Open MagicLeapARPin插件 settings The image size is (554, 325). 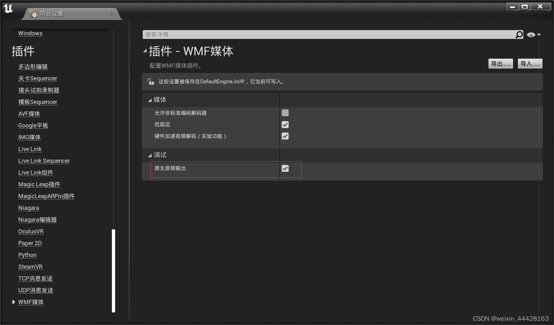46,196
